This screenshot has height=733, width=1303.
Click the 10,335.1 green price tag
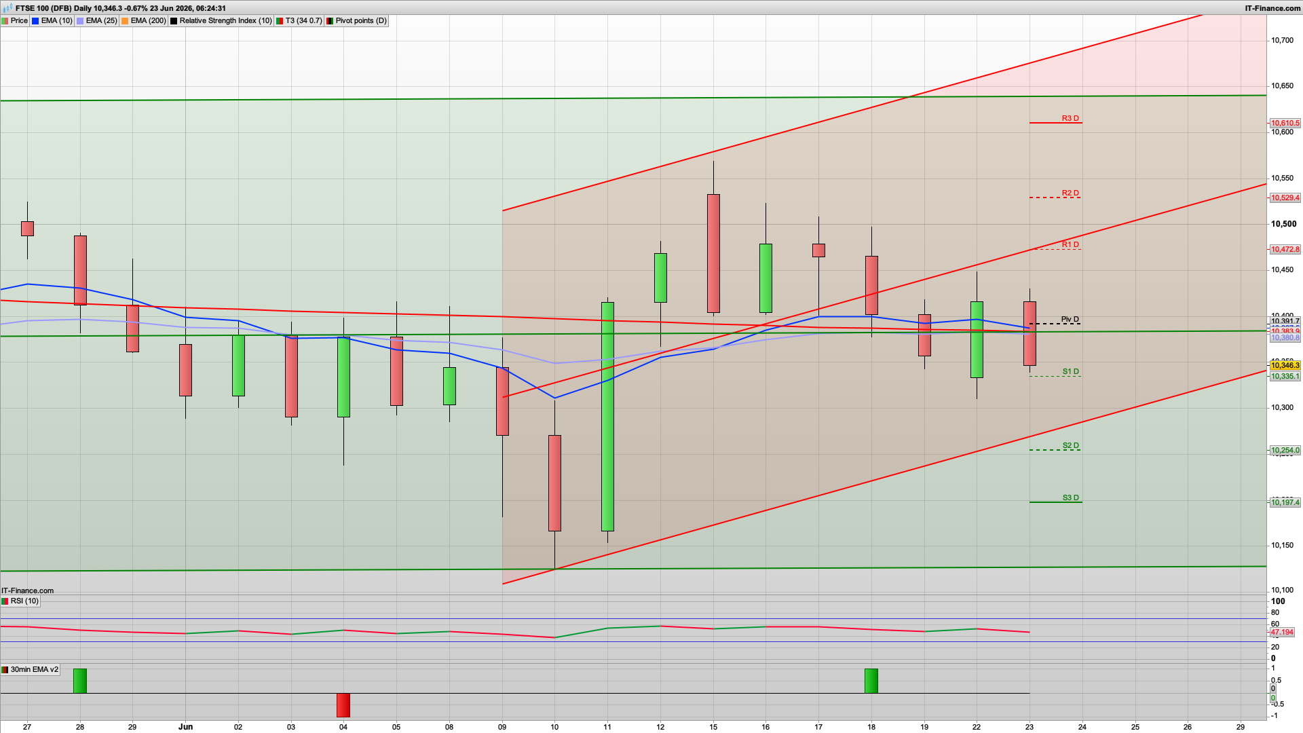pyautogui.click(x=1285, y=377)
